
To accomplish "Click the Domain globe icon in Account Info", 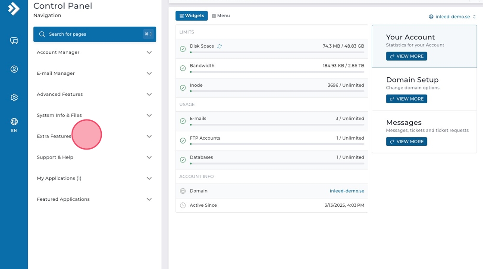I will (x=183, y=191).
